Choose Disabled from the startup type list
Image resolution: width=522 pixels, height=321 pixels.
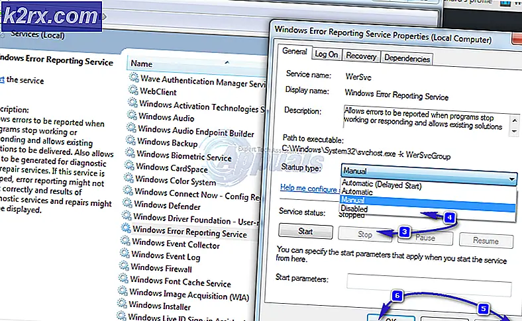[354, 208]
